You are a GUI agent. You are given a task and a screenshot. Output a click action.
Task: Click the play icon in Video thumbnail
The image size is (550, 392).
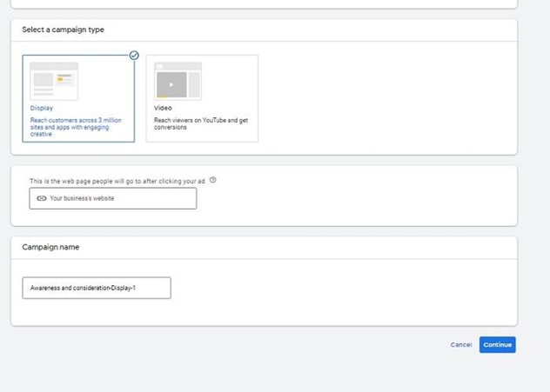tap(172, 84)
